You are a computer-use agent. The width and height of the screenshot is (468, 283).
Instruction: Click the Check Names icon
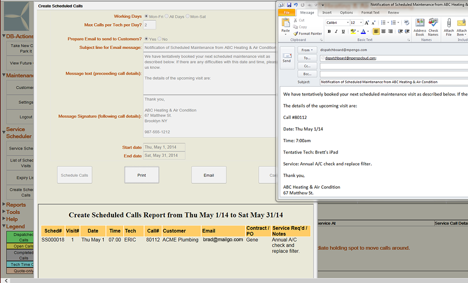pyautogui.click(x=433, y=27)
